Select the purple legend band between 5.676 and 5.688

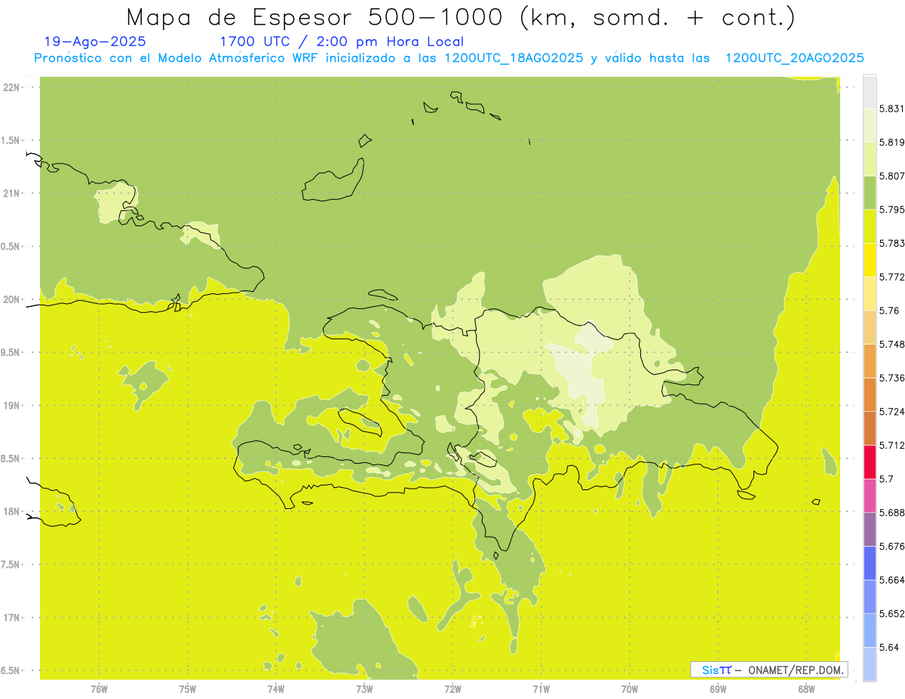click(869, 529)
